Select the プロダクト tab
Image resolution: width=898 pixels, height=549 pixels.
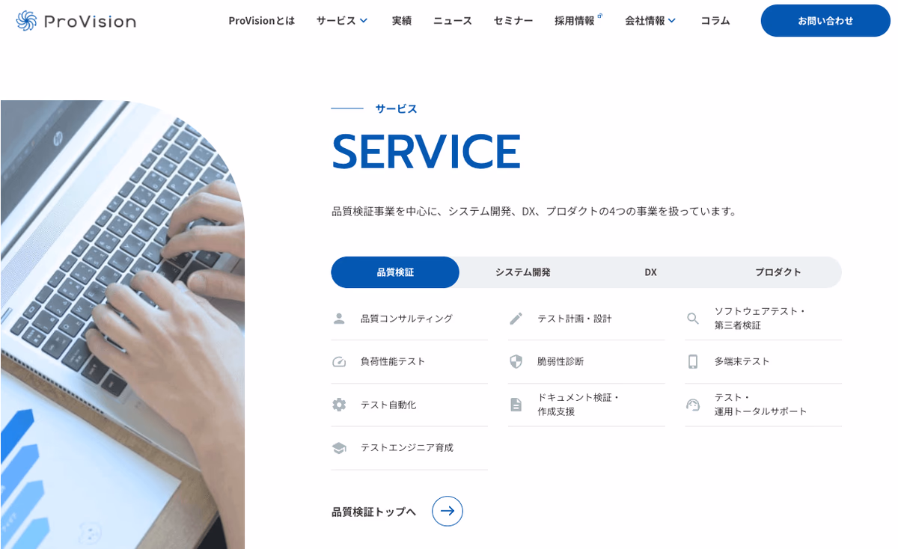[x=778, y=272]
